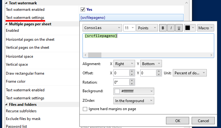Select Vertical pages on the sheet row
This screenshot has height=128, width=221.
coord(42,47)
